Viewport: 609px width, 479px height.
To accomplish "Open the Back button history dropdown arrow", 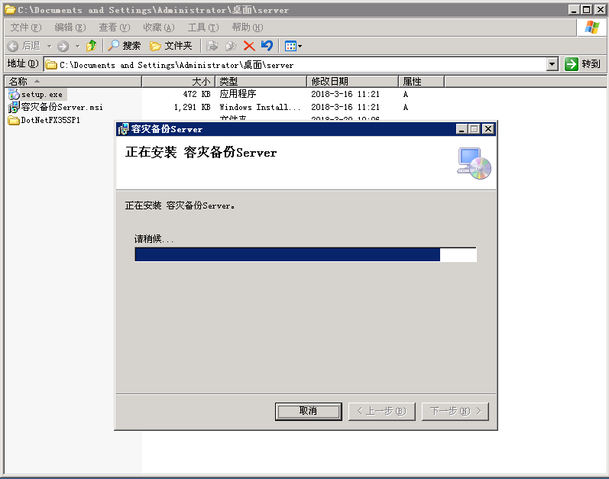I will 49,46.
